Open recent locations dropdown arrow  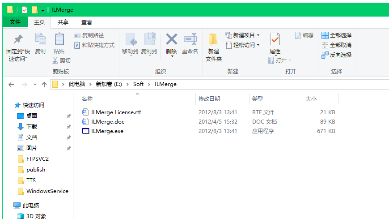coord(35,85)
